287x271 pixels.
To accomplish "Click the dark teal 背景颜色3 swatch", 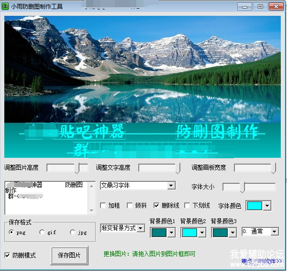I will [220, 233].
